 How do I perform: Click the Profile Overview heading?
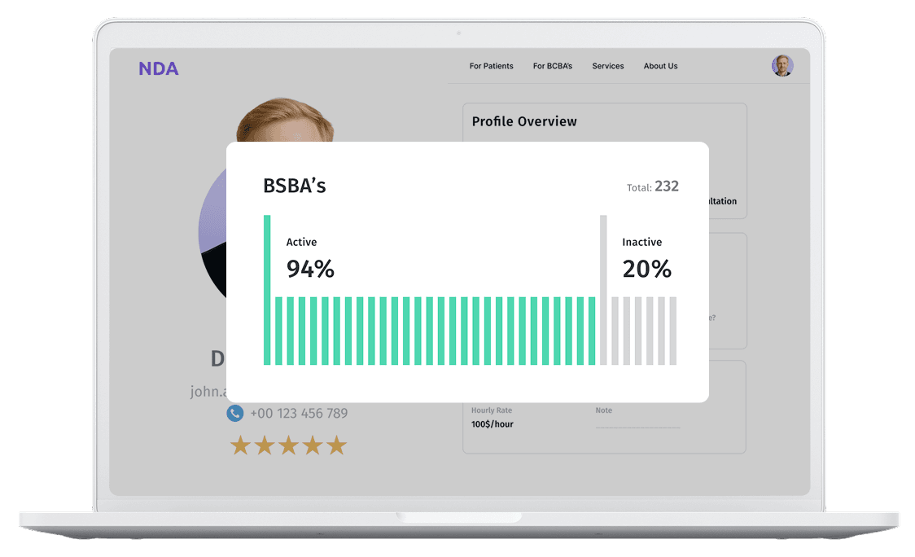pos(524,121)
